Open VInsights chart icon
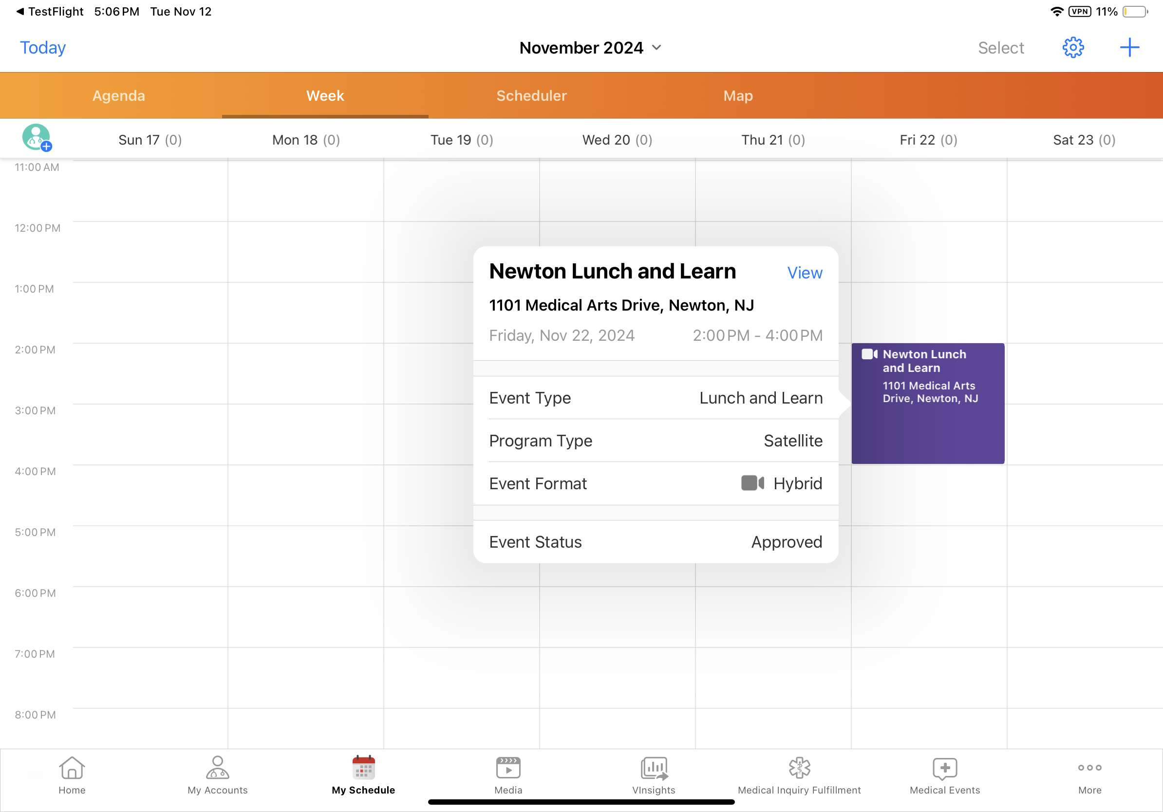 coord(654,775)
